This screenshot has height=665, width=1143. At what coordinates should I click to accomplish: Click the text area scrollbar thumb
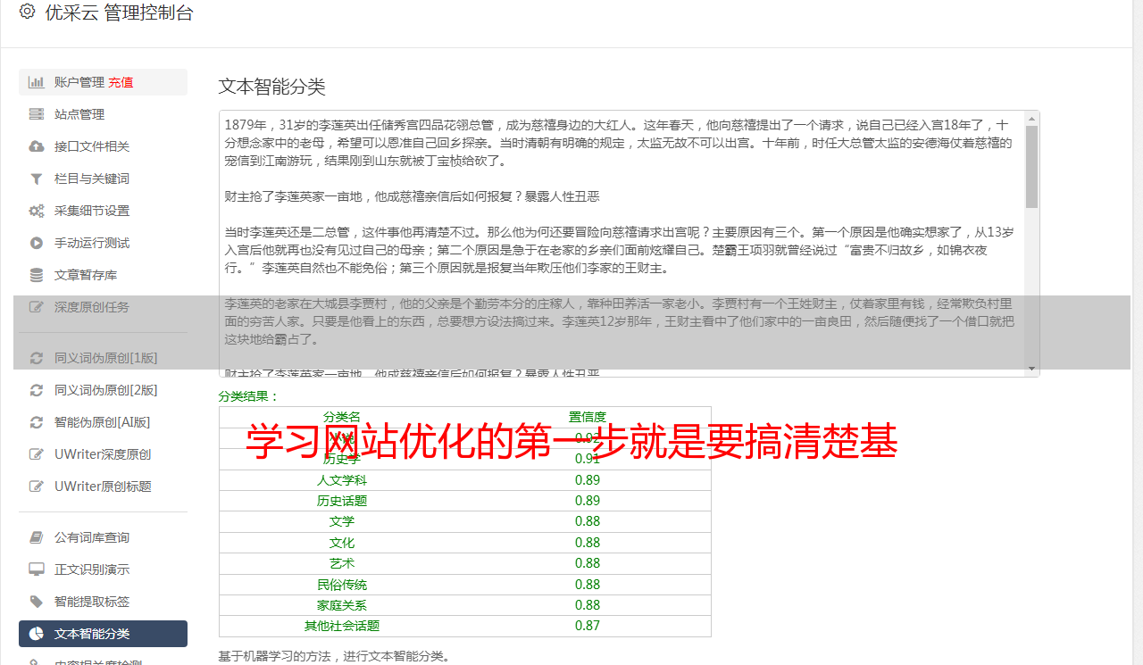coord(1032,166)
